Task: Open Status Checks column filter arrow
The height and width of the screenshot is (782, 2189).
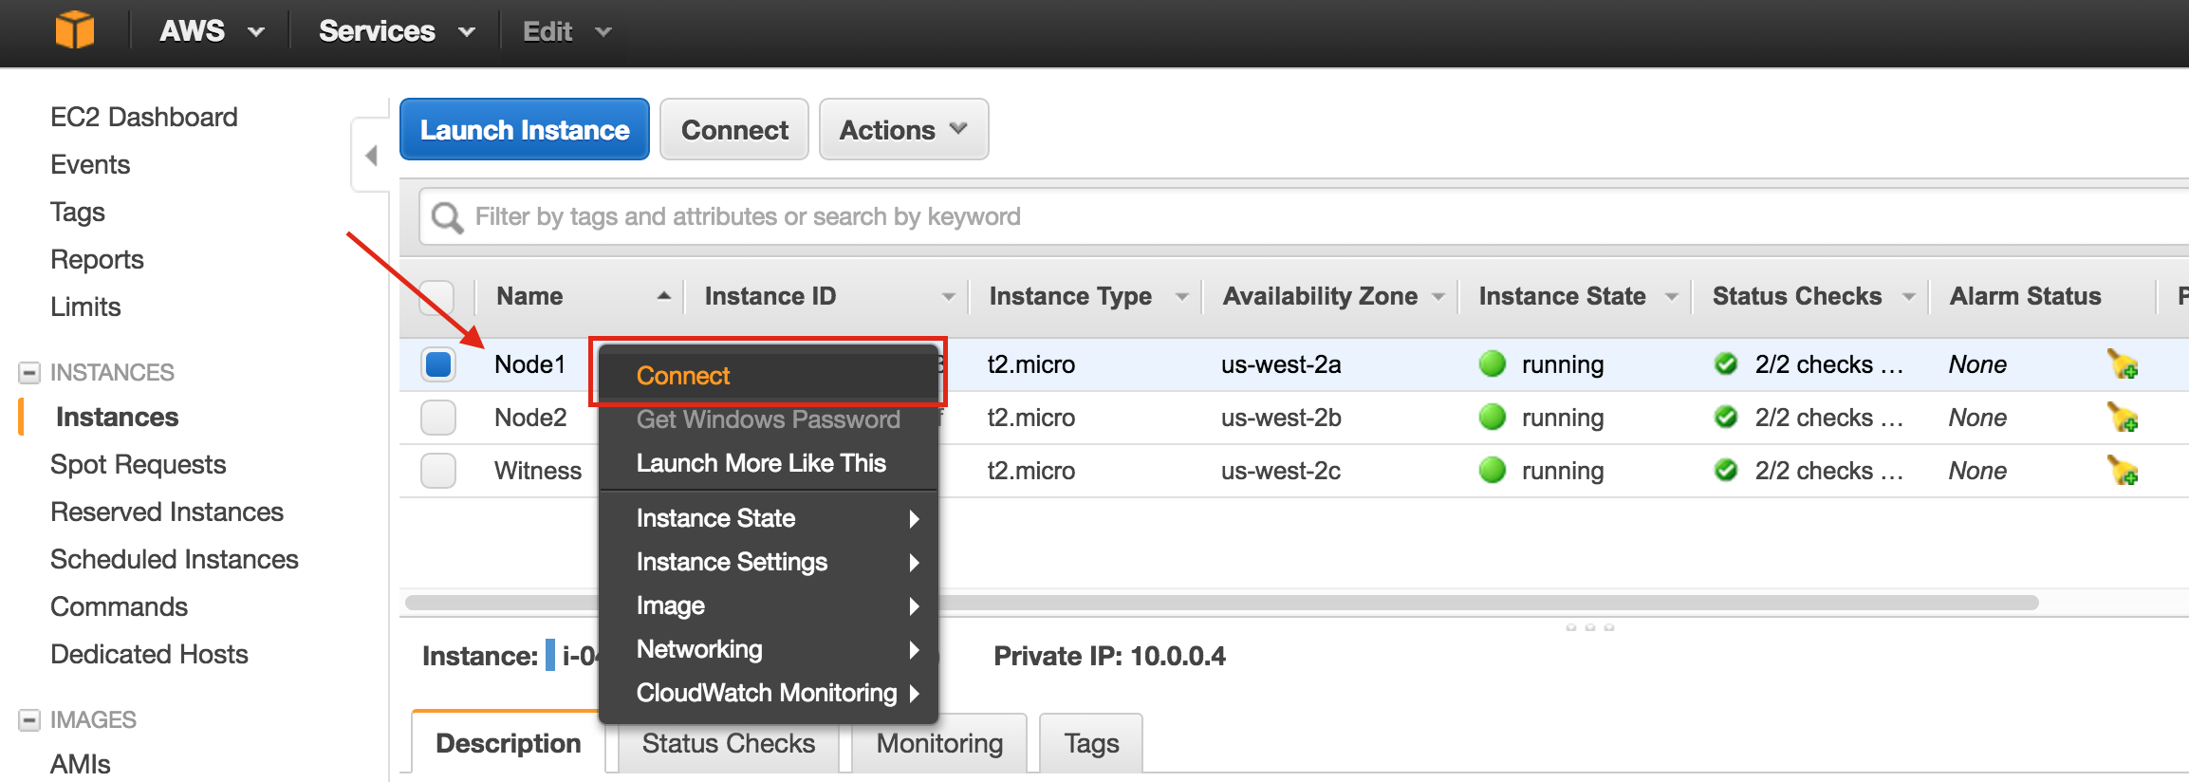Action: coord(1908,297)
